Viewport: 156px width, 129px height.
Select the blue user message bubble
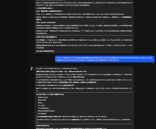(x=104, y=59)
